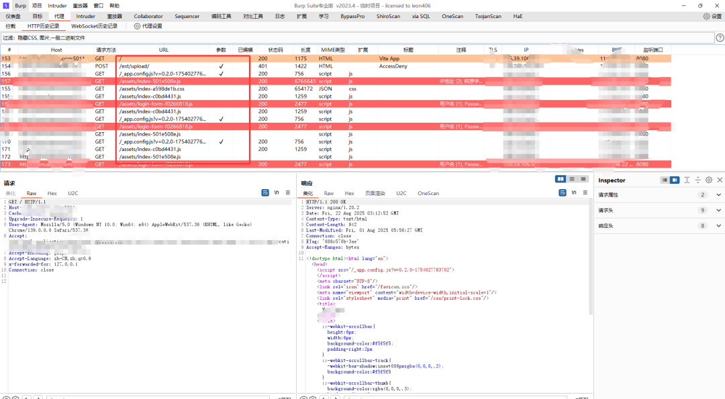Open the Burp menu
The image size is (725, 399).
pos(20,5)
